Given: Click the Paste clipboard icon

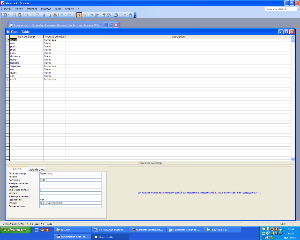Looking at the screenshot, I should point(54,15).
